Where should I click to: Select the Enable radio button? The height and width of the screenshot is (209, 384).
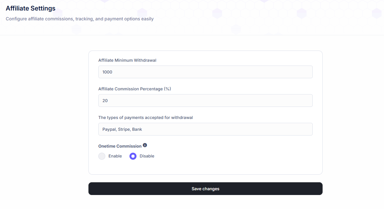coord(102,156)
